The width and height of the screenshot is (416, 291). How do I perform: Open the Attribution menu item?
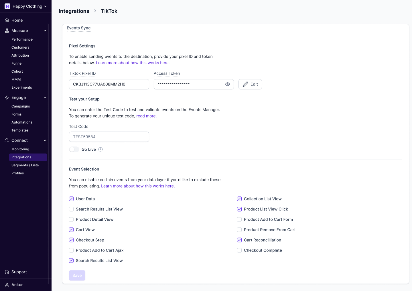pyautogui.click(x=20, y=55)
